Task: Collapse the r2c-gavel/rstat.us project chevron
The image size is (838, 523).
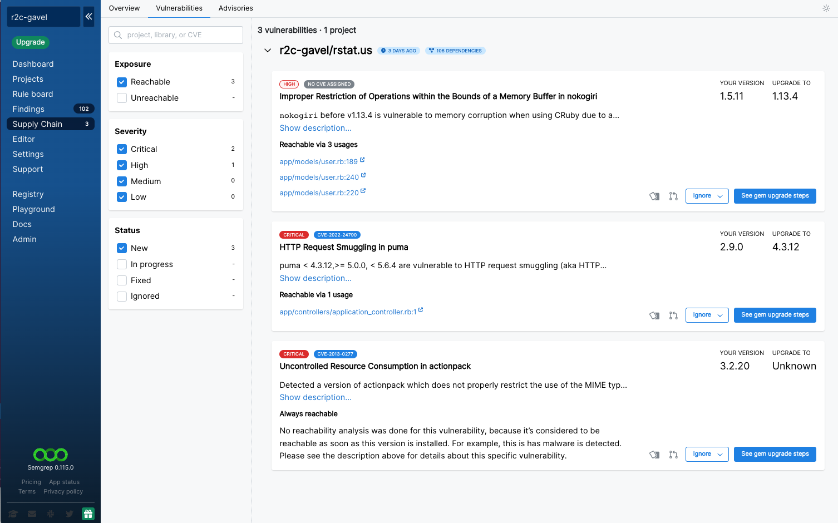Action: point(268,51)
